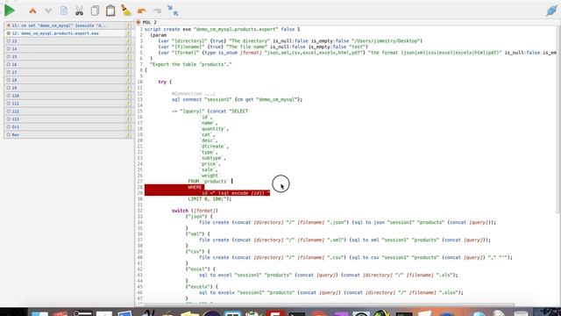Image resolution: width=561 pixels, height=316 pixels.
Task: Select the i6 slot in the list
Action: [68, 64]
